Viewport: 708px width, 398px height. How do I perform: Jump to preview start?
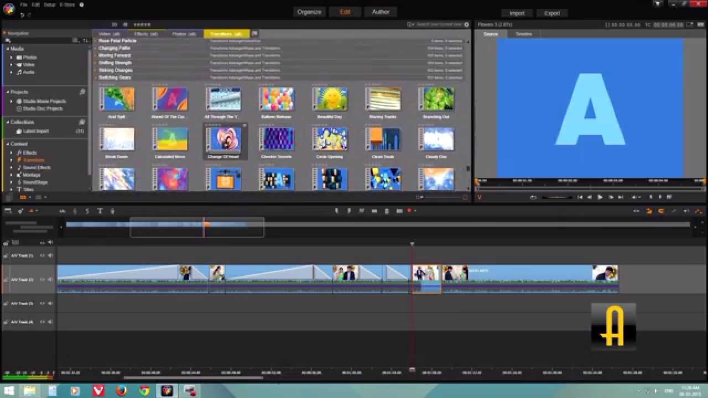coord(580,197)
